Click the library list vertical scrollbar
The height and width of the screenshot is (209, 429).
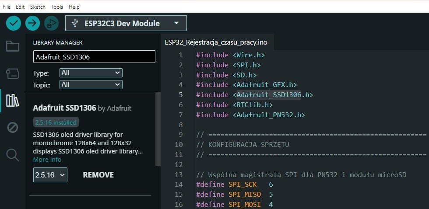tap(158, 129)
